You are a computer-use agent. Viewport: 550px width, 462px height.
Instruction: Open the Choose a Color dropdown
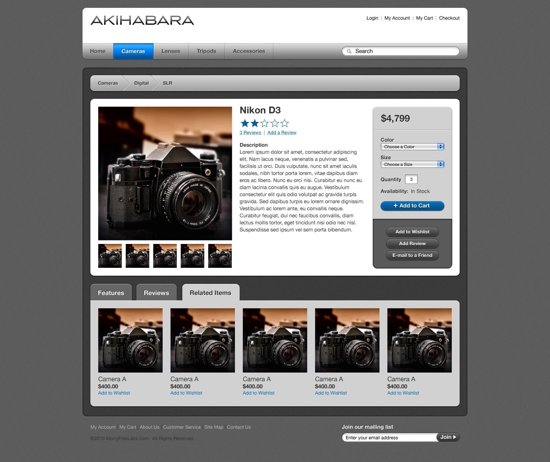click(412, 147)
